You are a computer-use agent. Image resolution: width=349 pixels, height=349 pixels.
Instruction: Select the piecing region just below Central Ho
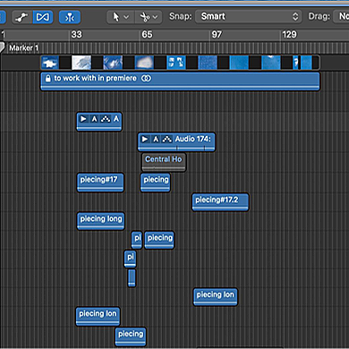click(x=156, y=183)
